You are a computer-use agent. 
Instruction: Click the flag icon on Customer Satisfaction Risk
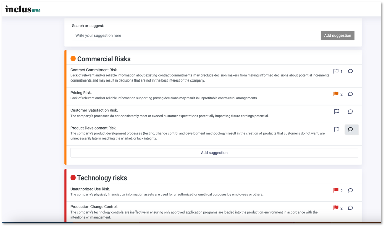pyautogui.click(x=336, y=111)
